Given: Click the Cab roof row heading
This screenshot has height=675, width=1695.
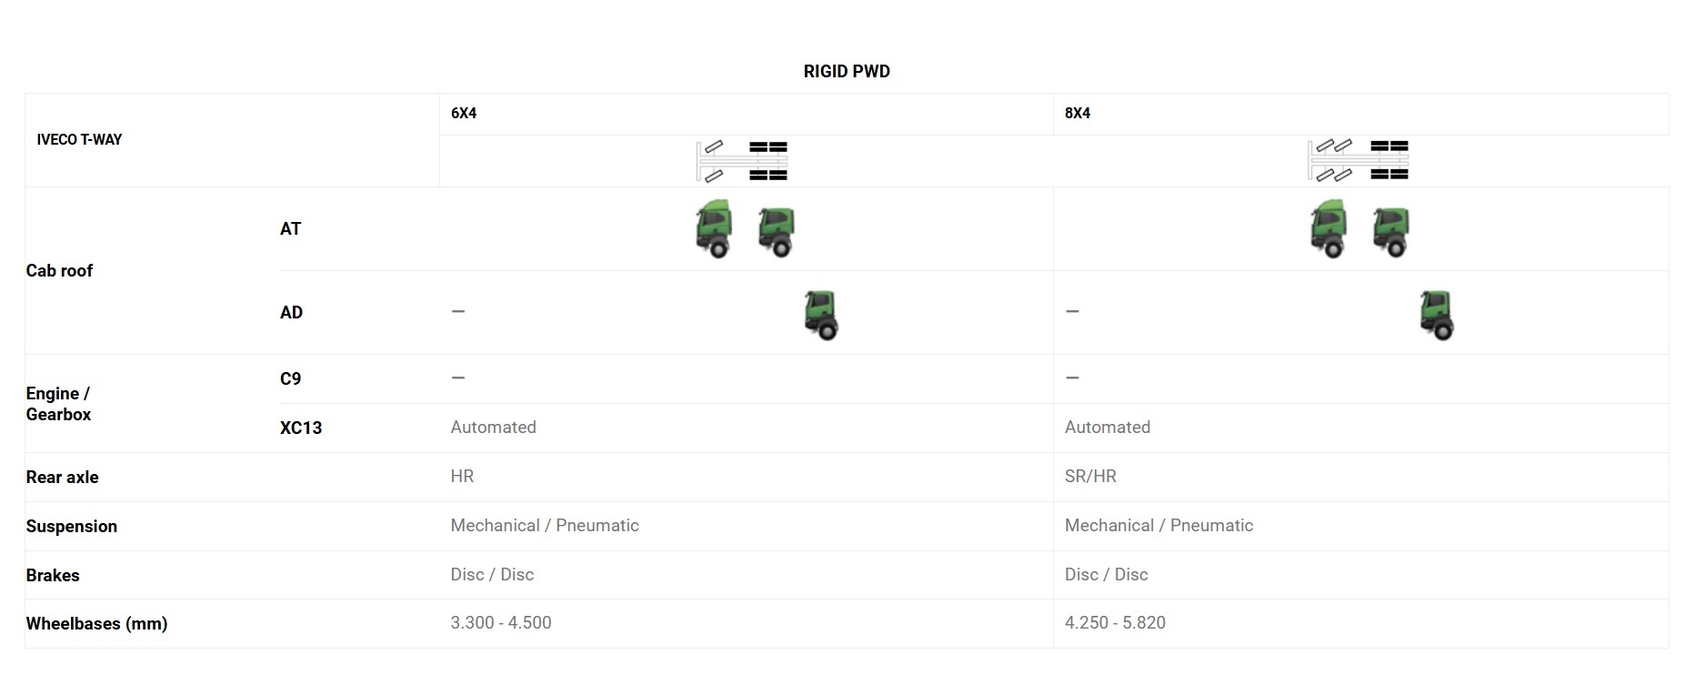Looking at the screenshot, I should coord(59,270).
